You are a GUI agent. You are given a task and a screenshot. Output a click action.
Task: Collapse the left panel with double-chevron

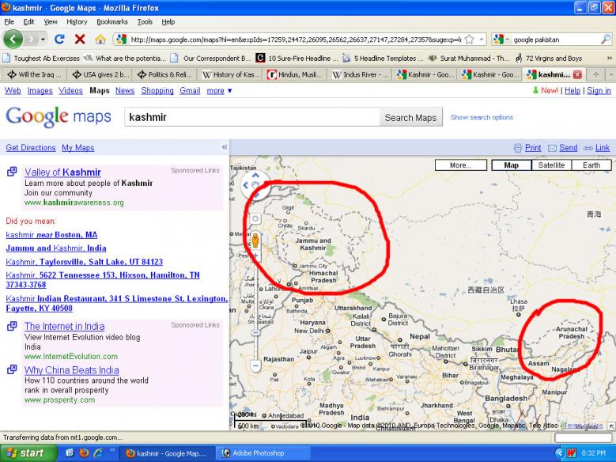pyautogui.click(x=225, y=147)
